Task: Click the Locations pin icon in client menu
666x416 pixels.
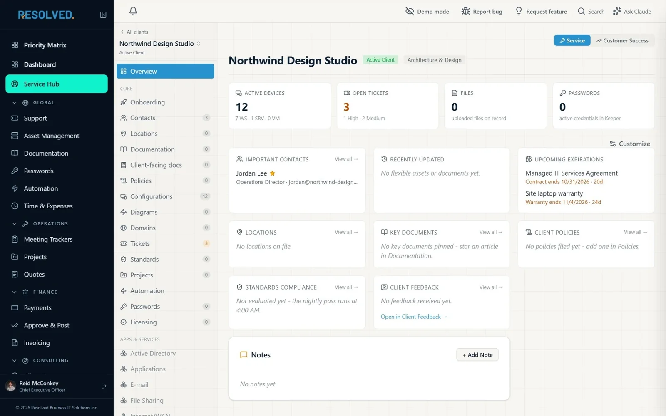Action: 124,134
